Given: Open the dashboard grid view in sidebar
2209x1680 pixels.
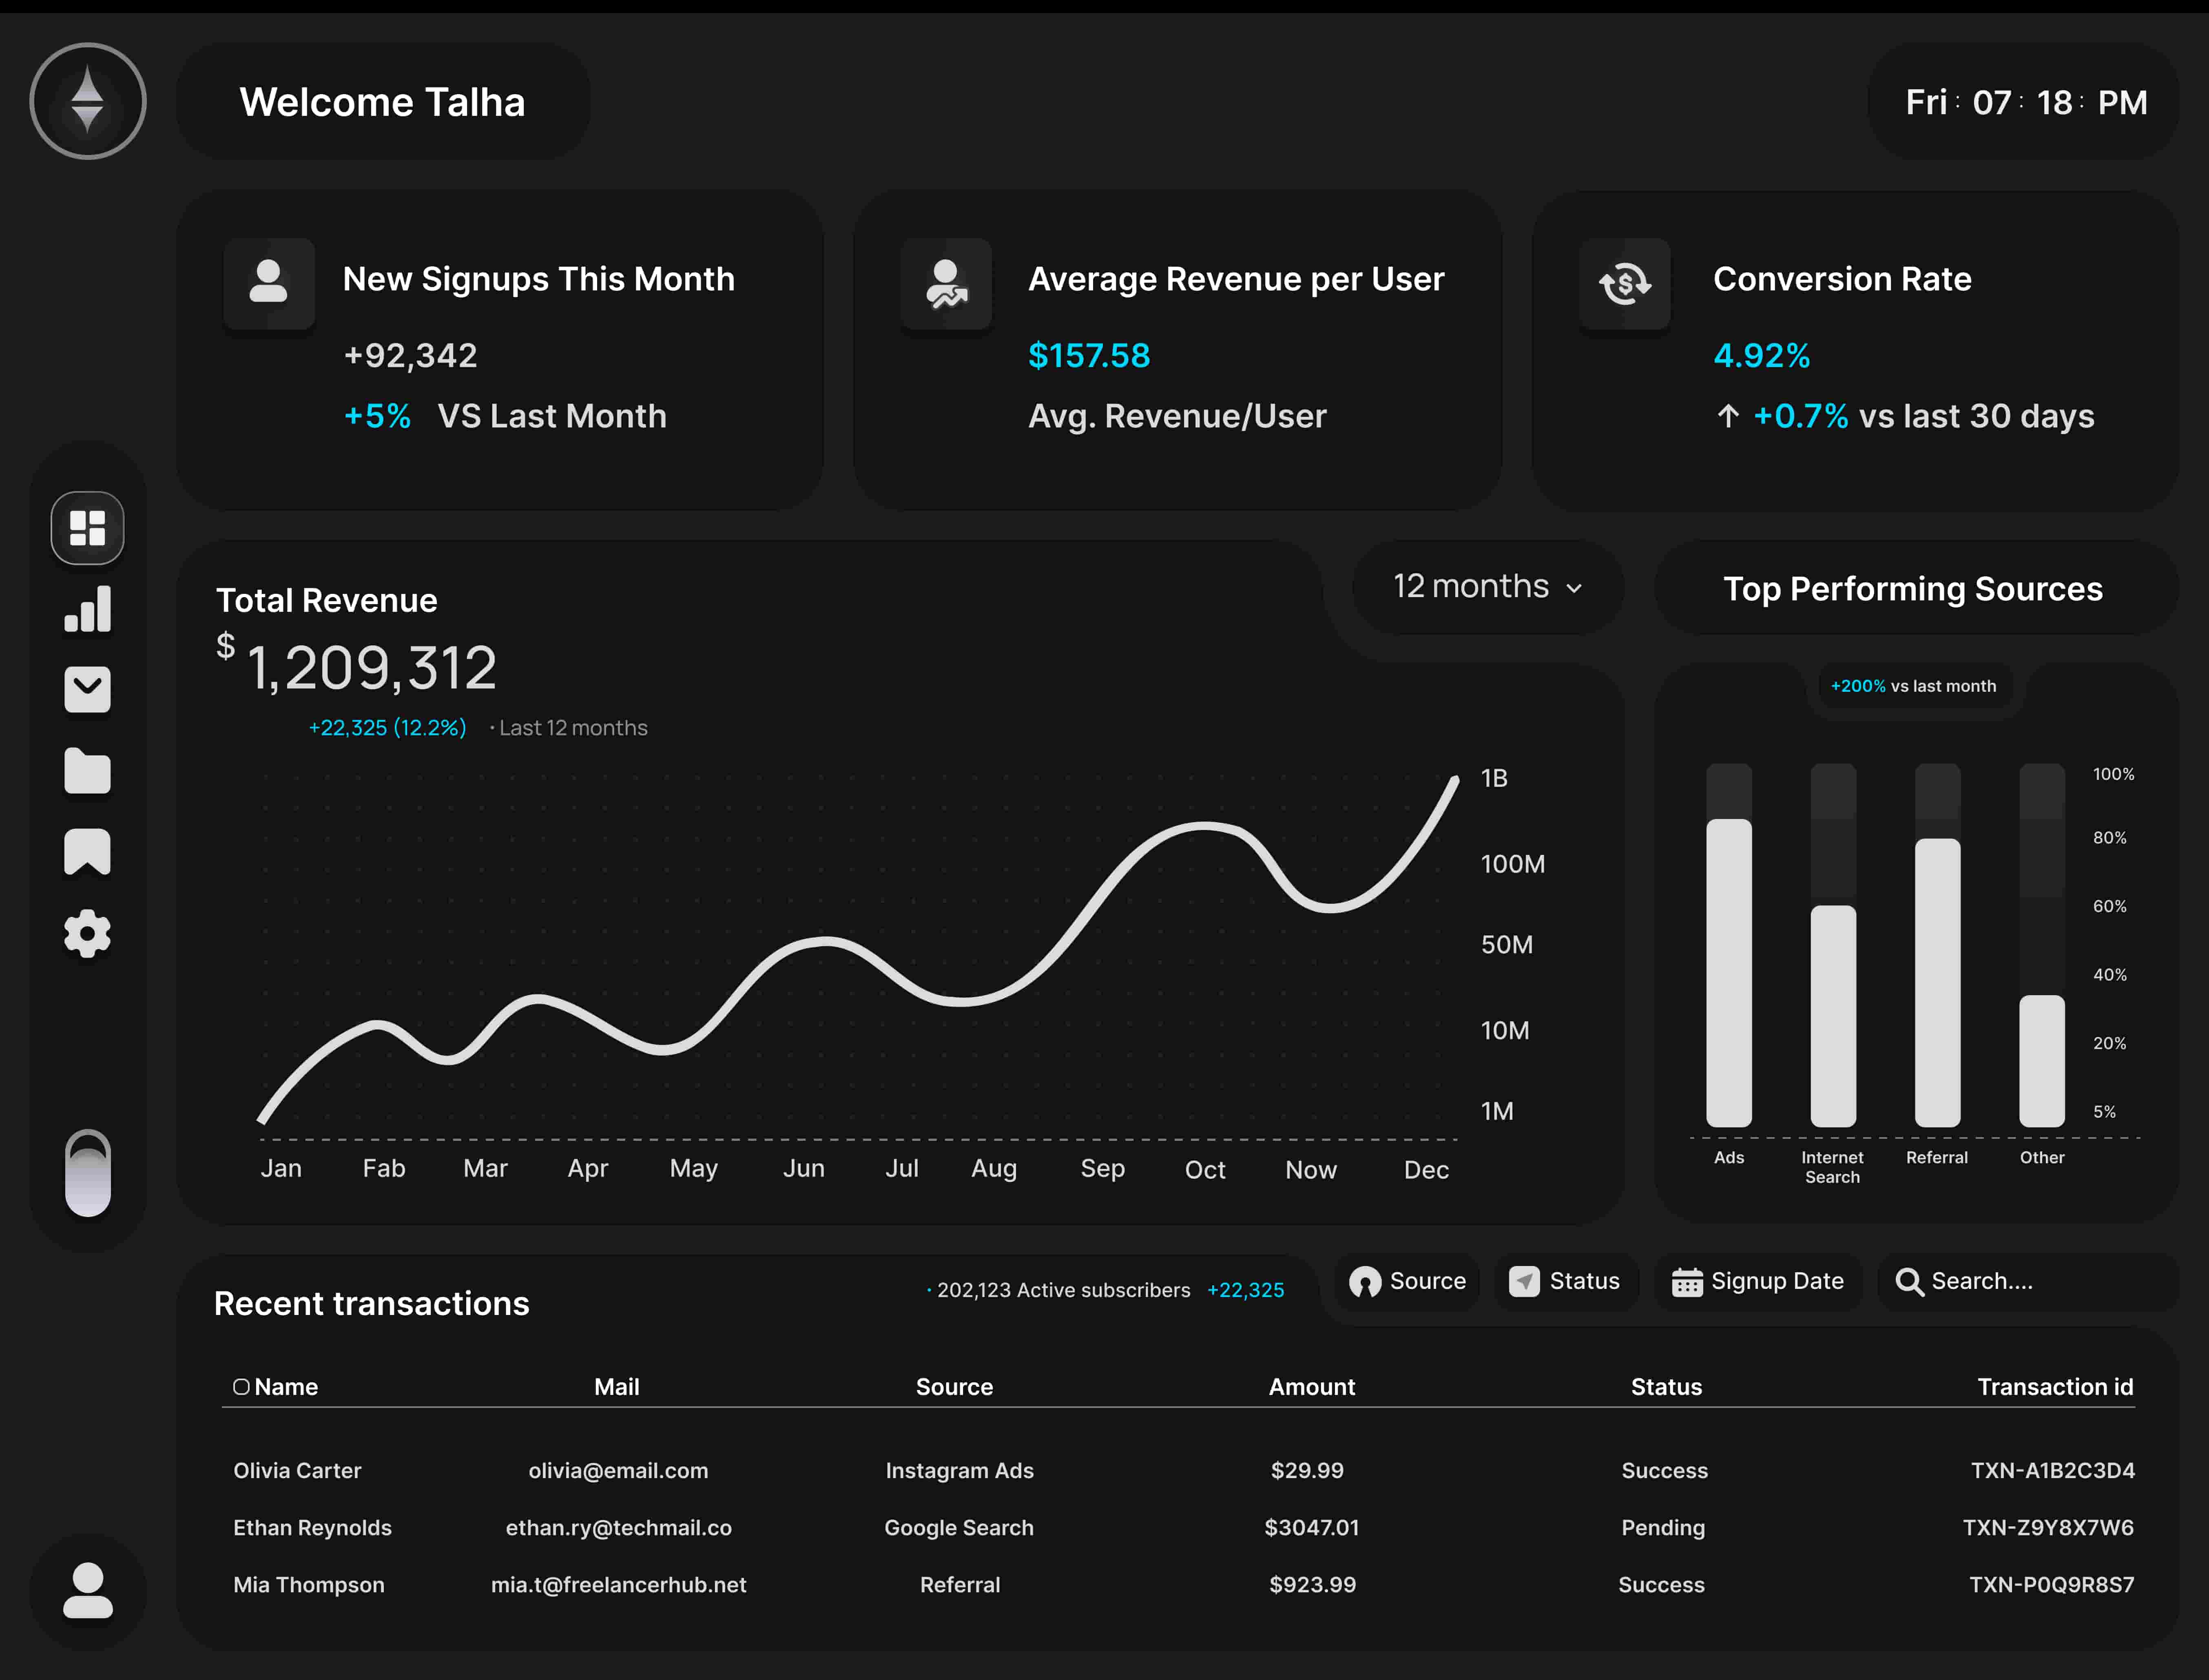Looking at the screenshot, I should (x=88, y=528).
